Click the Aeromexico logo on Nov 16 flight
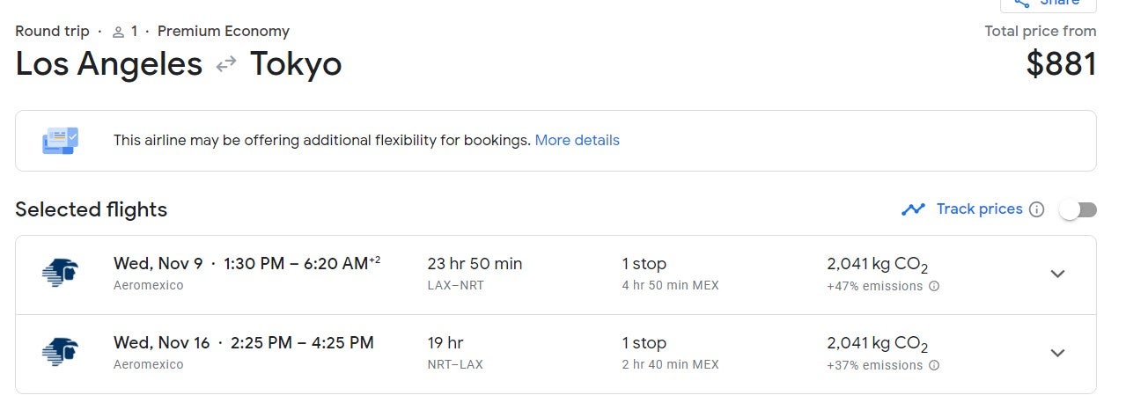Viewport: 1126px width, 410px height. pyautogui.click(x=60, y=353)
